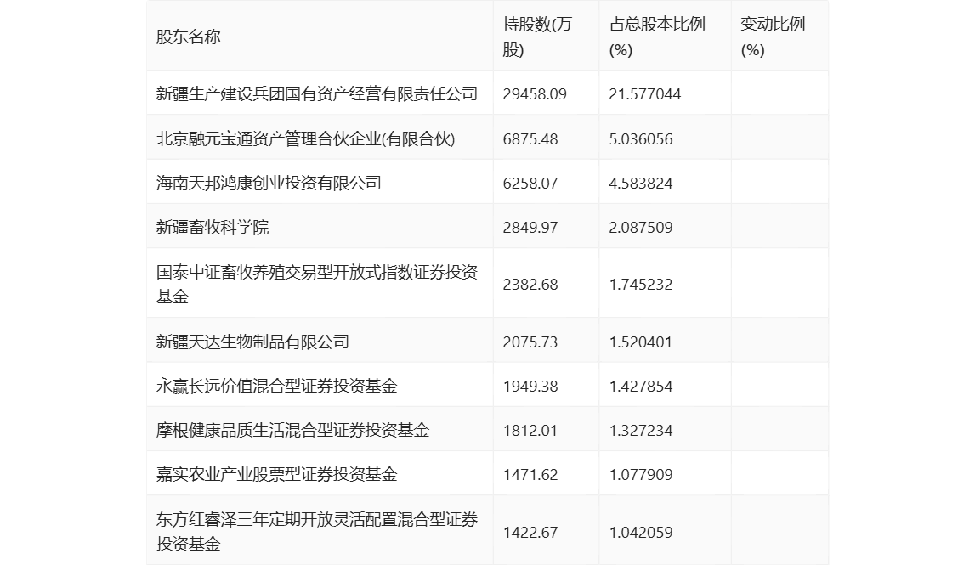Select the percentage 21.577044
This screenshot has height=565, width=975.
645,93
